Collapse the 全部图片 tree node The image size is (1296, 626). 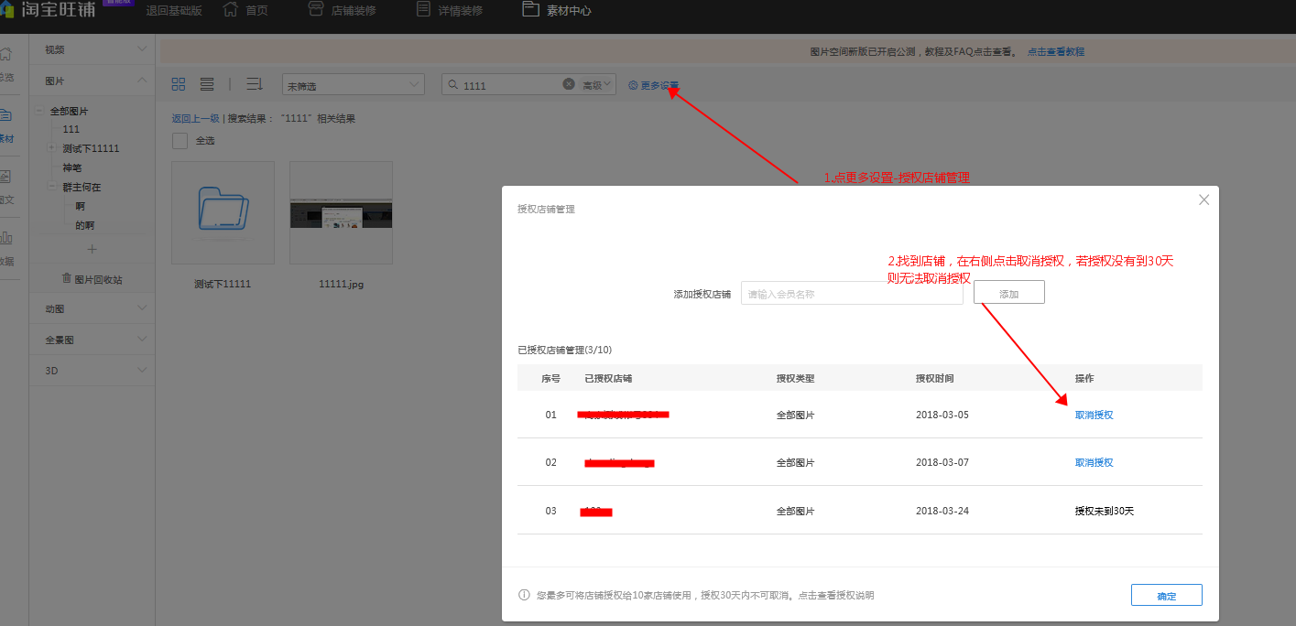pyautogui.click(x=39, y=111)
